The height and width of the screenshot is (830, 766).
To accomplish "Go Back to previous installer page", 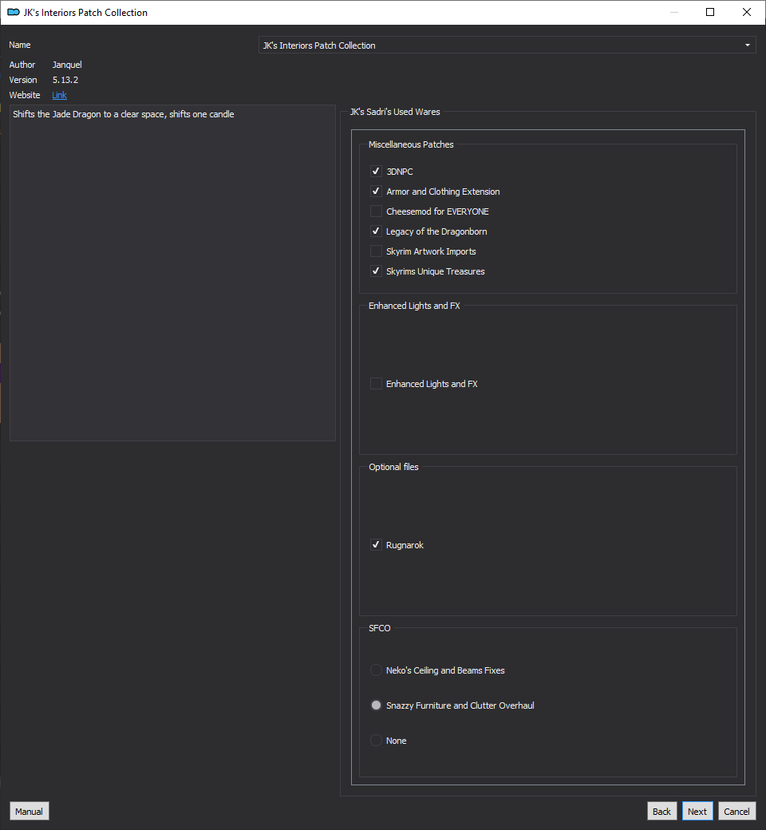I will click(x=661, y=812).
